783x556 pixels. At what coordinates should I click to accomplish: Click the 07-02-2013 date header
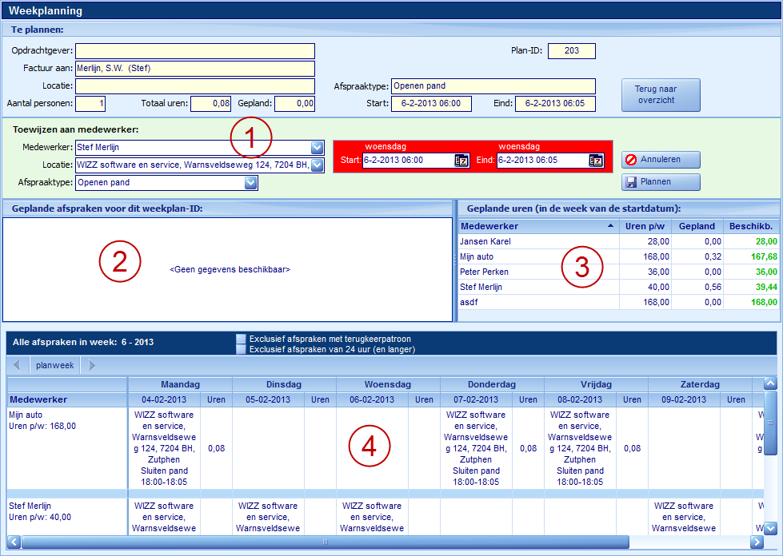click(476, 400)
